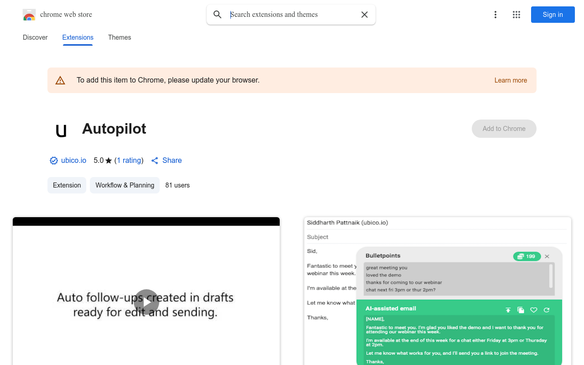Clear search with the X icon
Image resolution: width=584 pixels, height=365 pixels.
[x=365, y=15]
